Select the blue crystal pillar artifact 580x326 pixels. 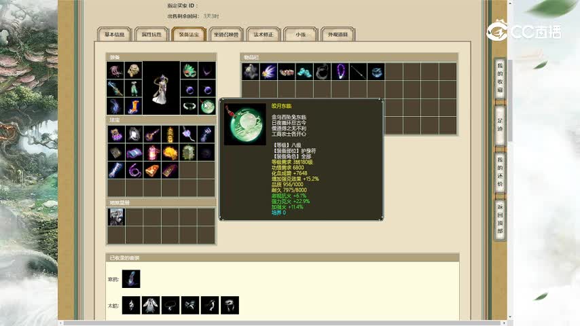116,170
